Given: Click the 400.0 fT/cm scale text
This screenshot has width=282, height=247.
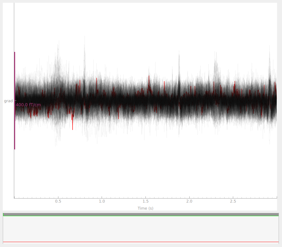Looking at the screenshot, I should tap(28, 105).
